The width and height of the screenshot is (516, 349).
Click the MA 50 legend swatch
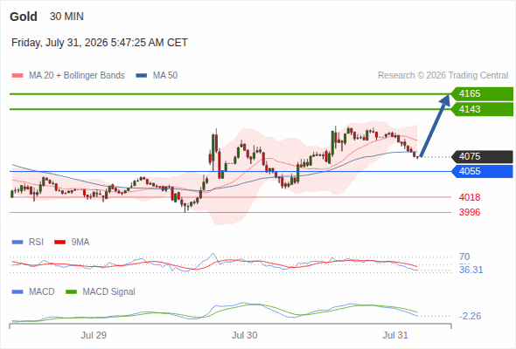(x=142, y=76)
